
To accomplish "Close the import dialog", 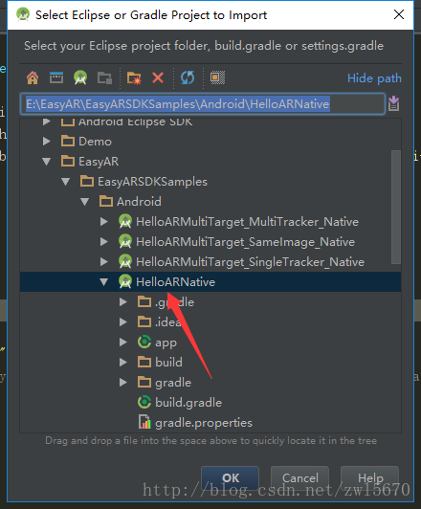I will point(399,14).
